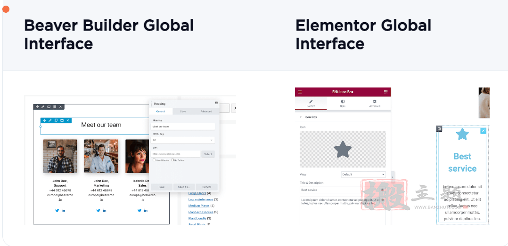
Task: Duplicate the row using dark toolbar copy icon
Action: 49,107
